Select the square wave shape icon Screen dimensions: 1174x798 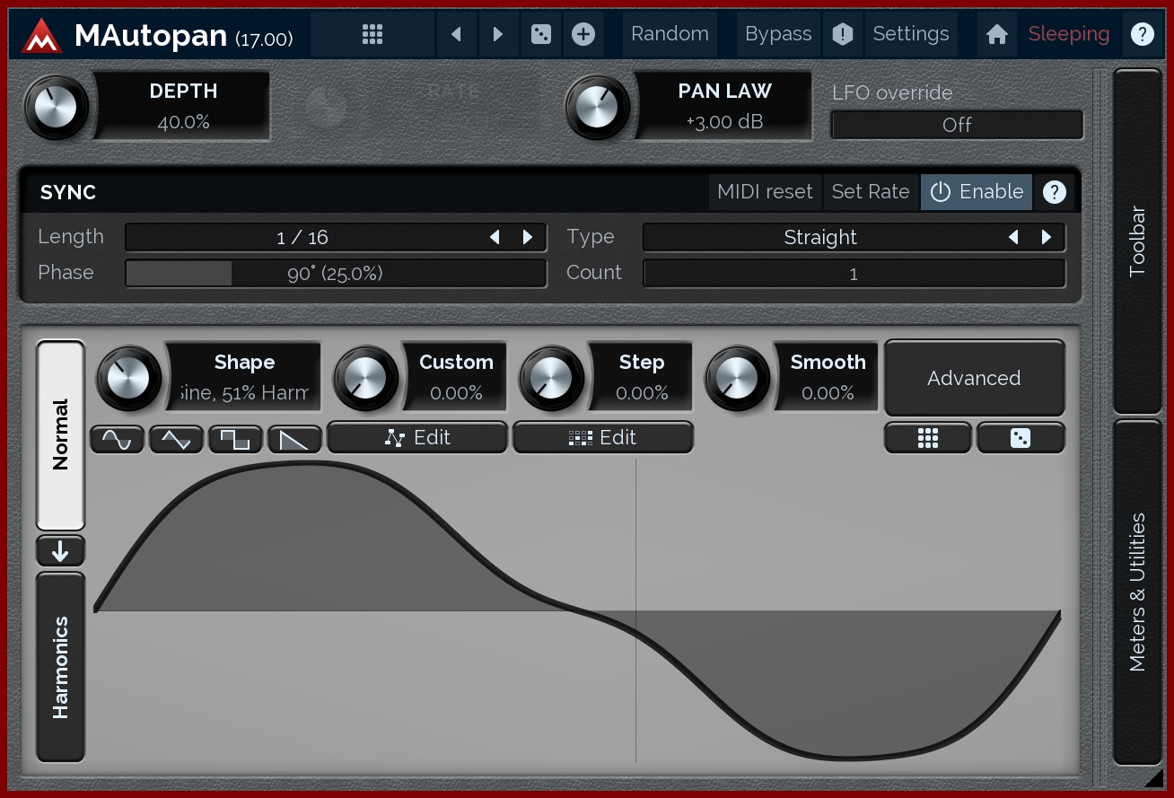235,439
